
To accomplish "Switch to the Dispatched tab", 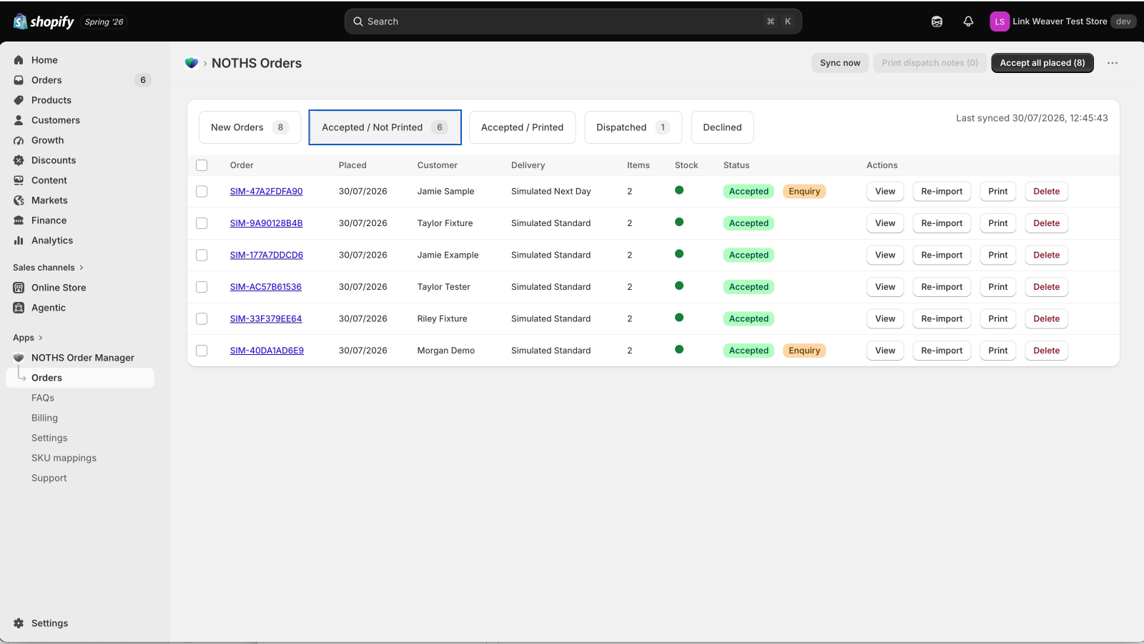I will (633, 127).
